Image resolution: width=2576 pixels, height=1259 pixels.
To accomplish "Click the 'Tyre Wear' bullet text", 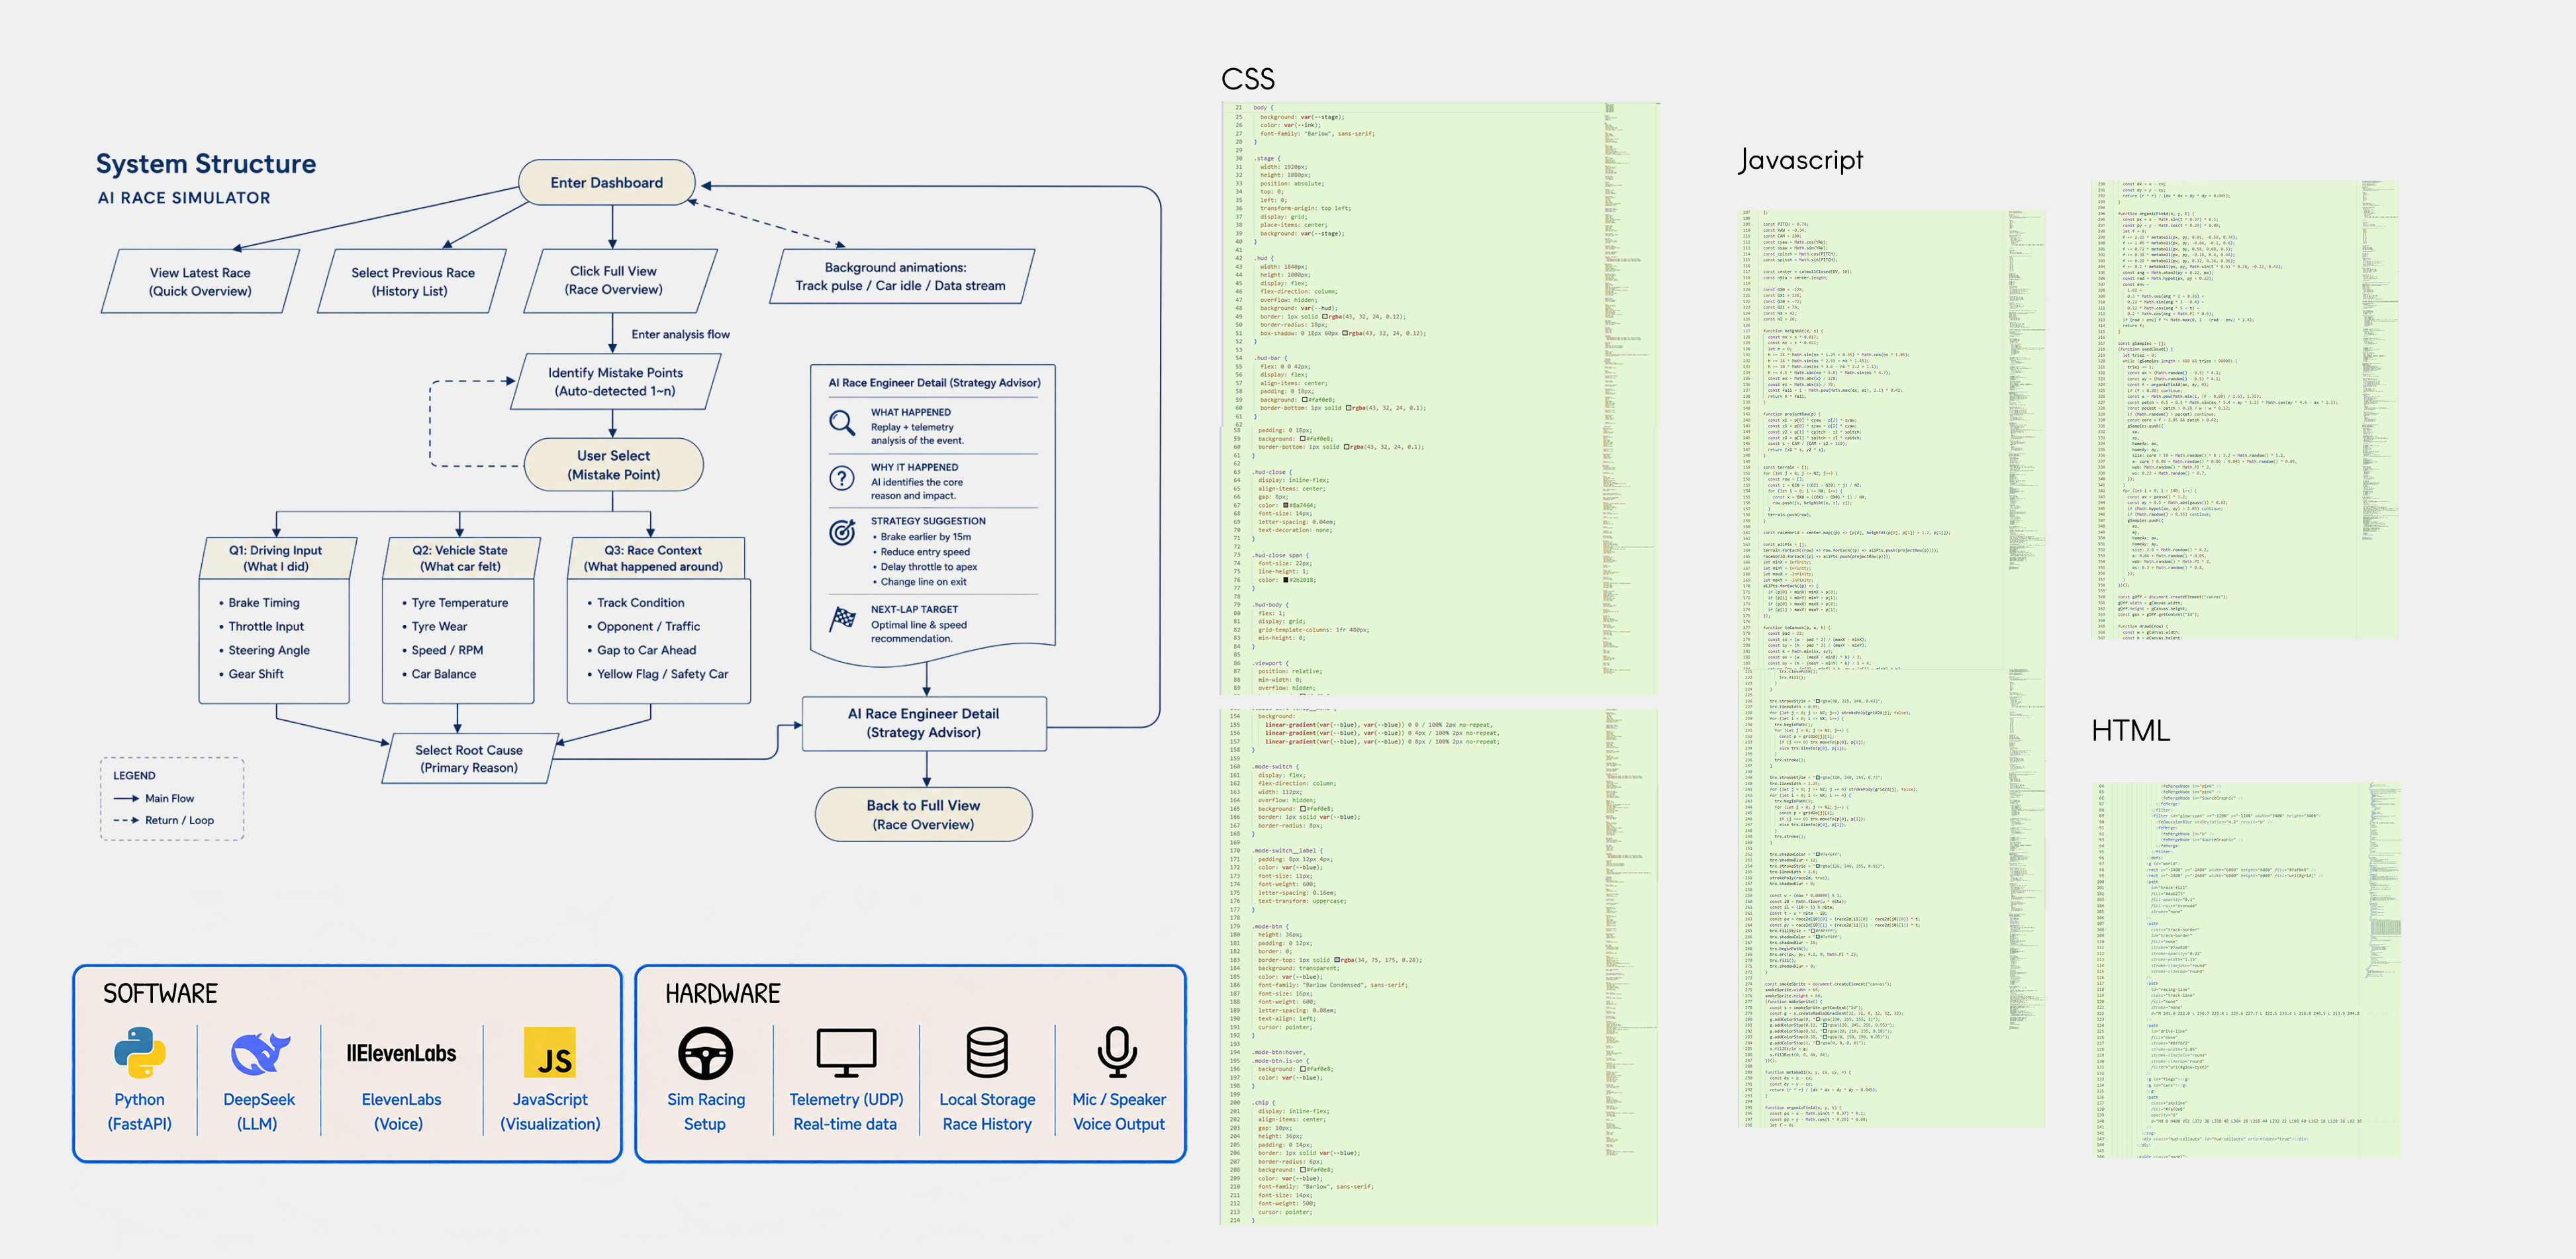I will point(439,626).
